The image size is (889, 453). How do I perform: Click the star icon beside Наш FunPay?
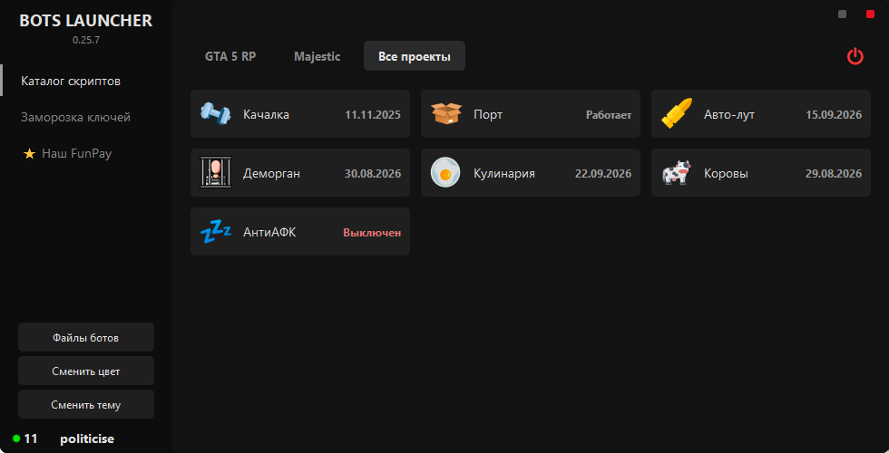29,154
